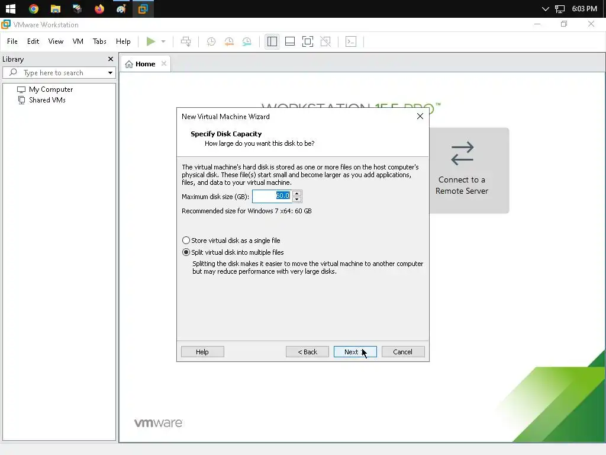Click the Library search magnifier icon

click(13, 72)
